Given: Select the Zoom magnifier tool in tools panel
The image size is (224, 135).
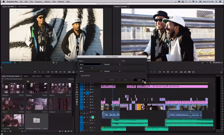Looking at the screenshot, I should click(x=77, y=104).
